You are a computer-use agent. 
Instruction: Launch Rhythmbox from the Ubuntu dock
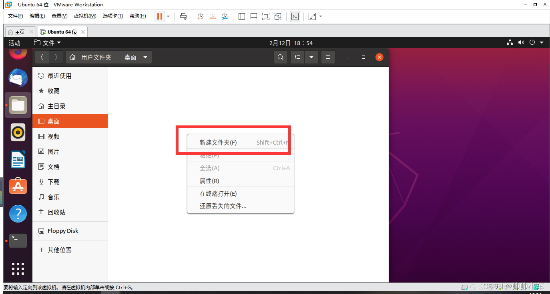pos(18,132)
